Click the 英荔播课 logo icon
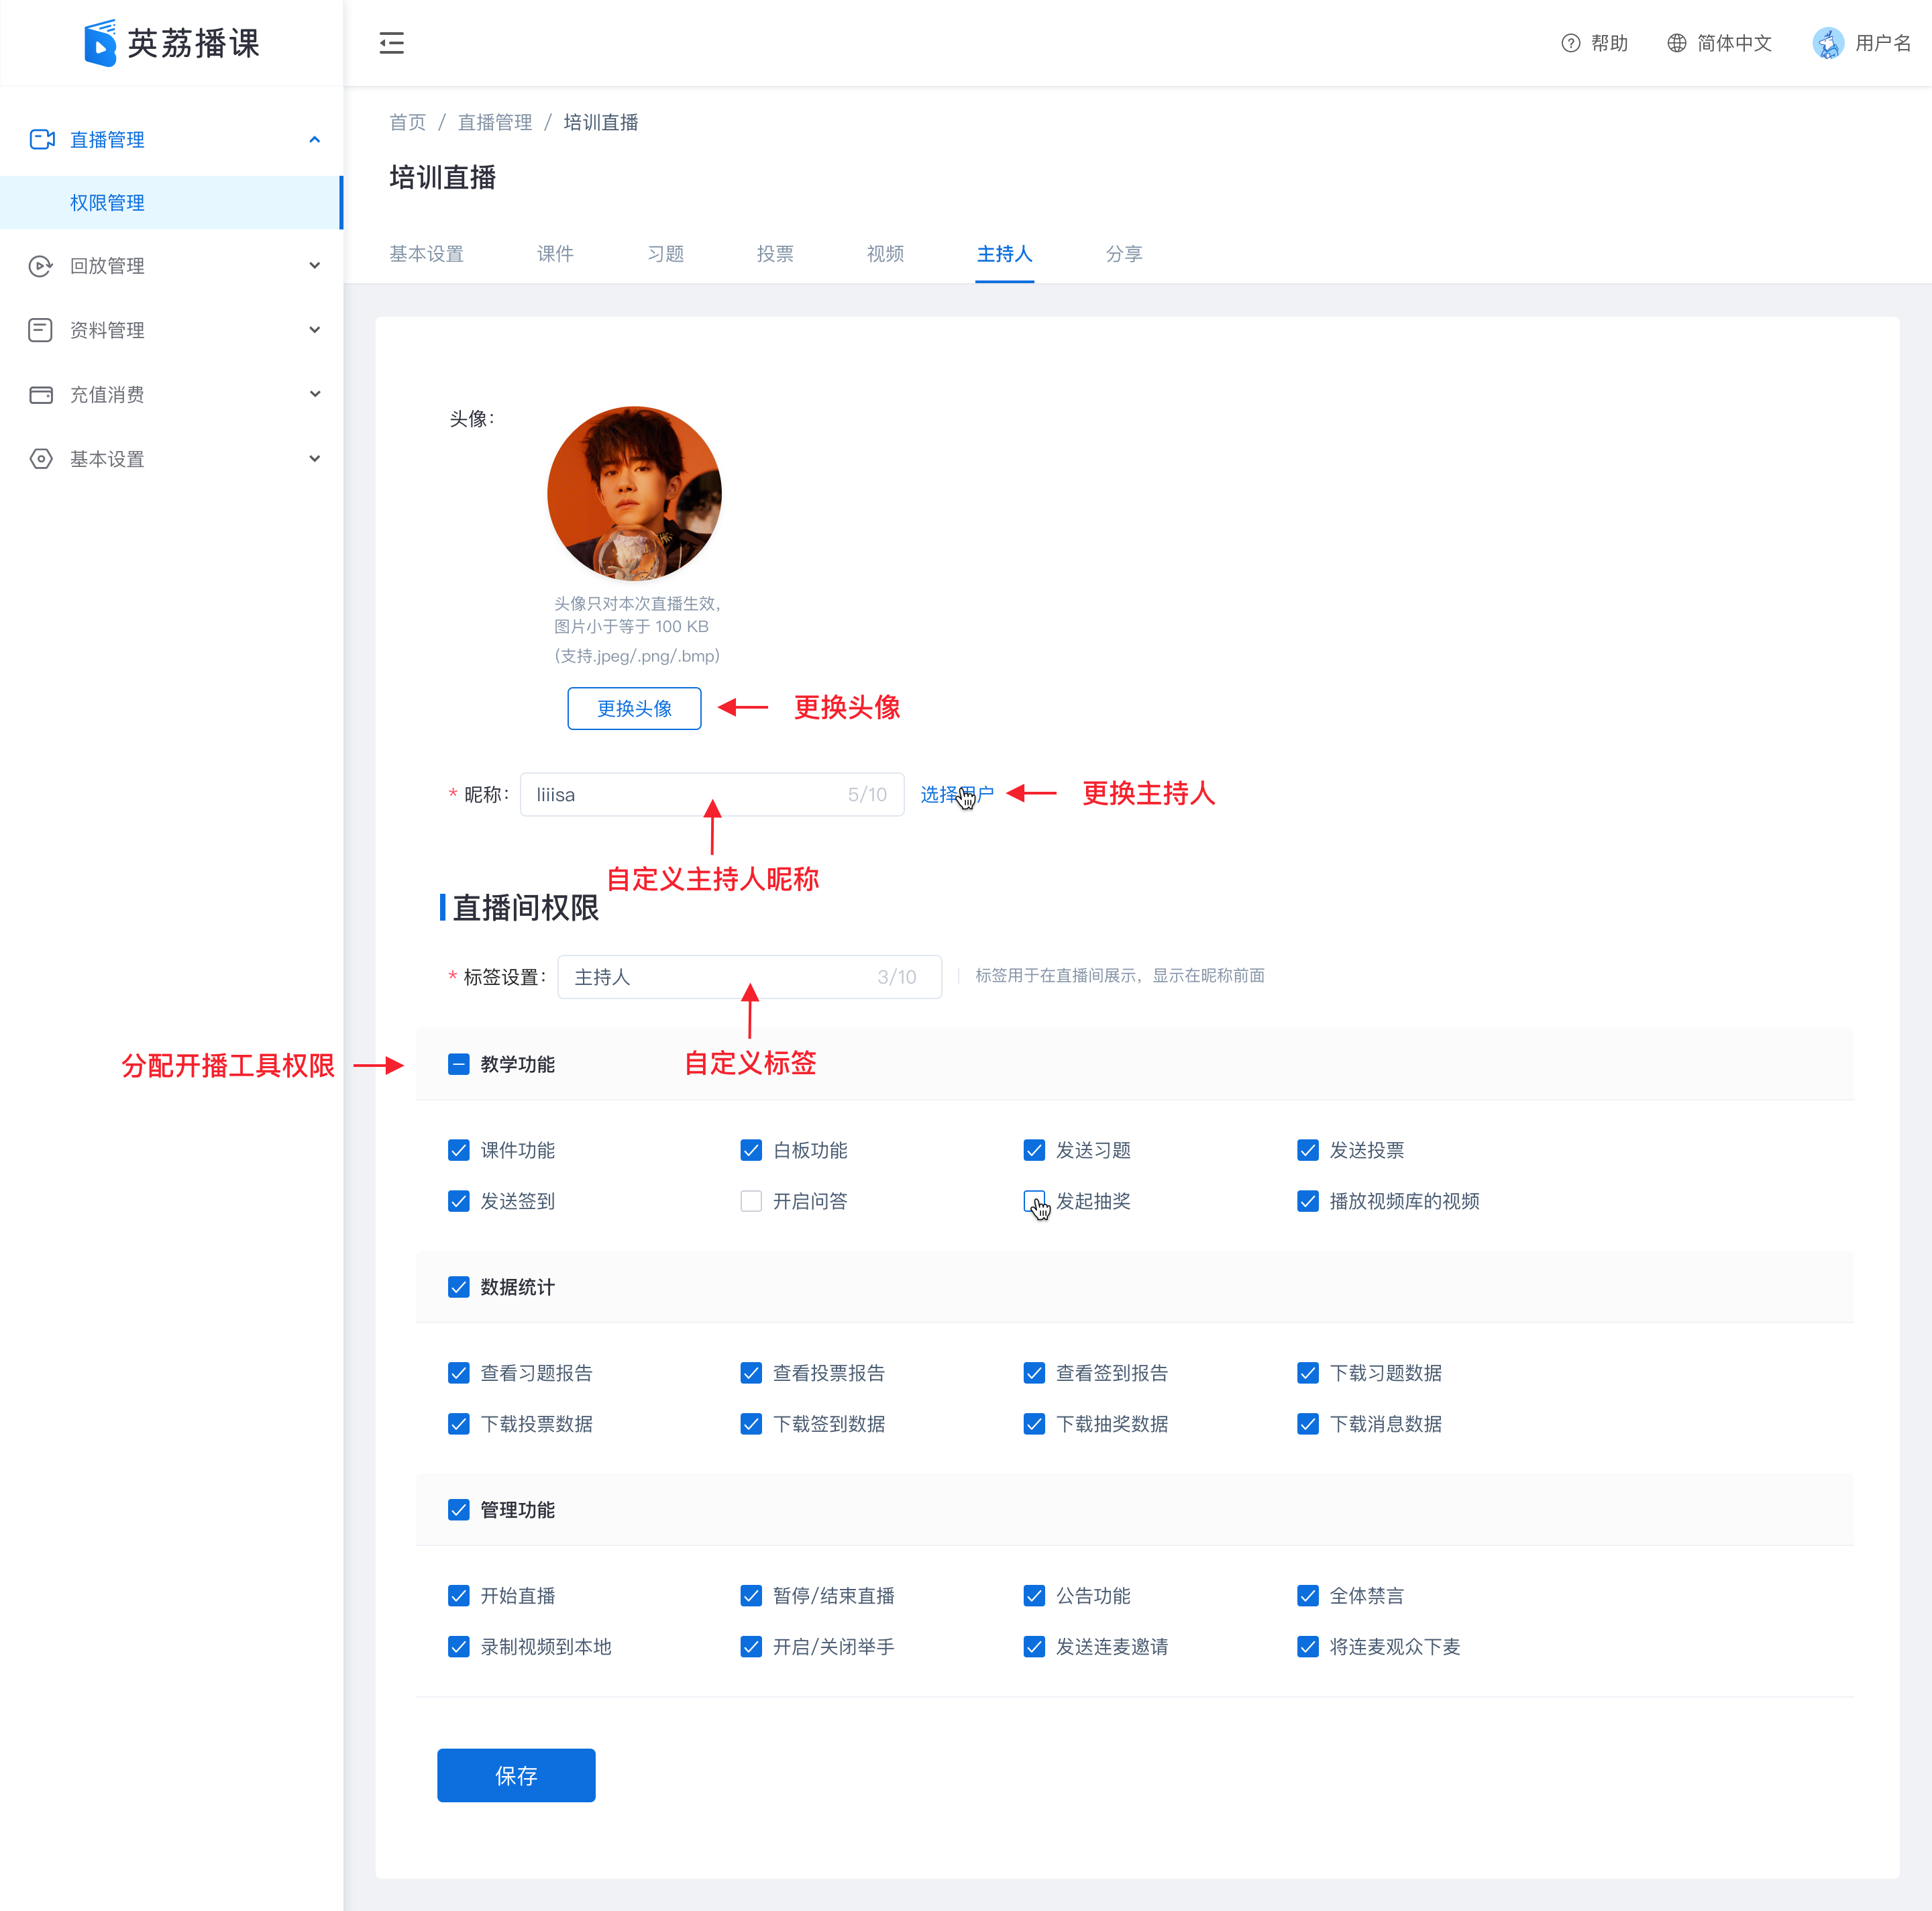The height and width of the screenshot is (1911, 1932). pos(100,43)
